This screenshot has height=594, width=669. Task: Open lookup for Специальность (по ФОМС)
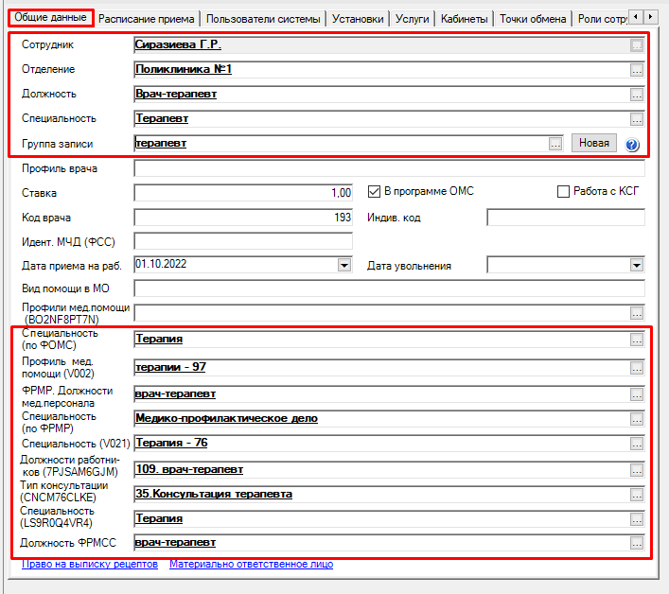point(637,340)
